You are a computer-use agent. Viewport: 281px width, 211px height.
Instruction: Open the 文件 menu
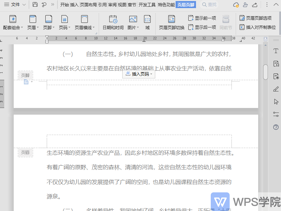tap(15, 5)
